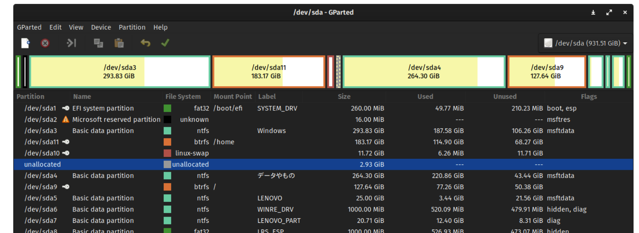Select the /dev/sda9 row in the list
This screenshot has width=639, height=233.
coord(323,187)
